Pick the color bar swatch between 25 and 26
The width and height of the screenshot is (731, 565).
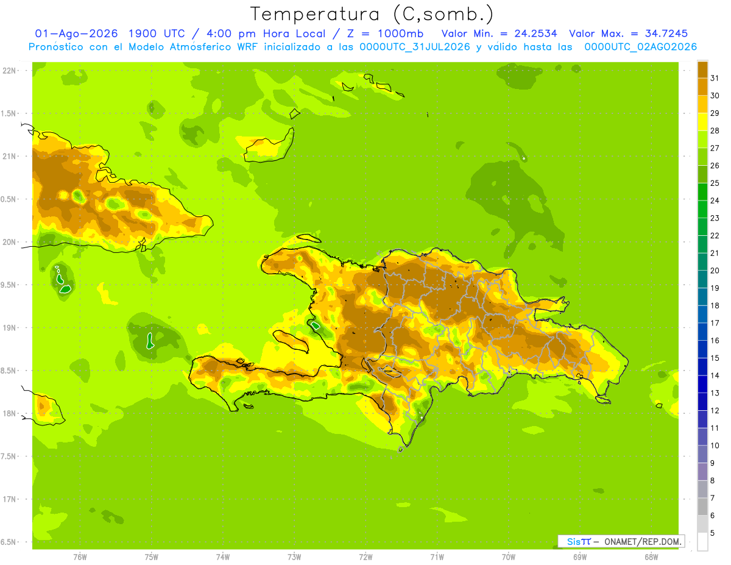(x=702, y=174)
